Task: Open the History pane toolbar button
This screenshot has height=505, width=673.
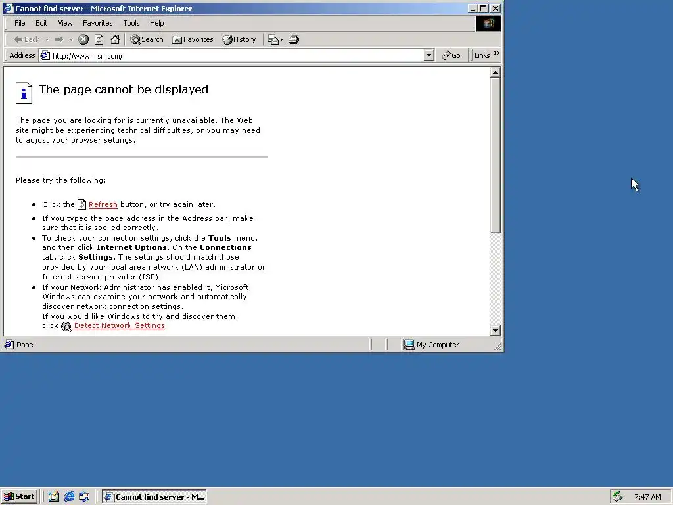Action: point(239,39)
